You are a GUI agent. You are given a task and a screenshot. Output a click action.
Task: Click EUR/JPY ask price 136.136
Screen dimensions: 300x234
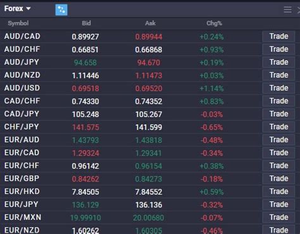coord(149,205)
